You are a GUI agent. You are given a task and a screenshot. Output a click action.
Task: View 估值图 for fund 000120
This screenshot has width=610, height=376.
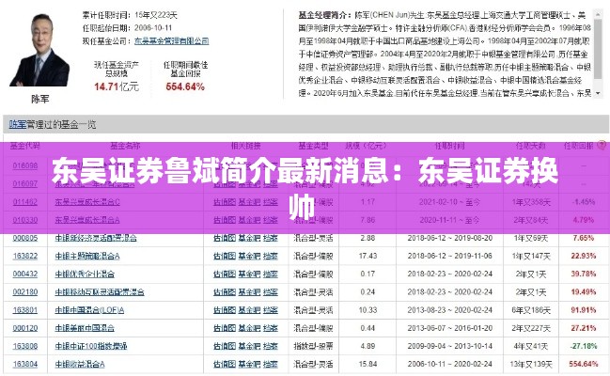click(225, 328)
